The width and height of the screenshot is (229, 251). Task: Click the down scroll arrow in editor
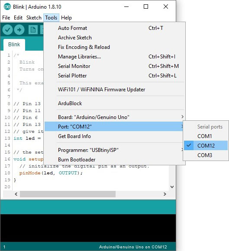(x=172, y=187)
